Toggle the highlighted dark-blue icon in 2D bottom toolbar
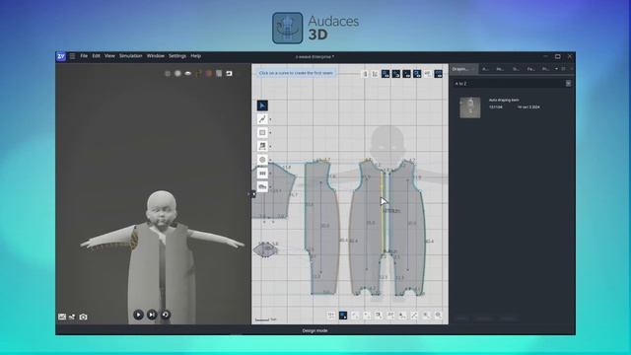Screen dimensions: 631x355 (343, 316)
